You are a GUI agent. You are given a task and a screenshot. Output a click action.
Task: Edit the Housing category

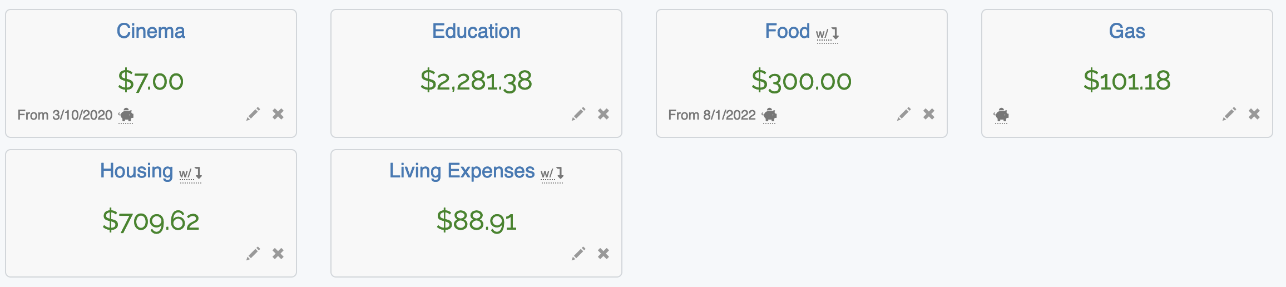tap(253, 254)
